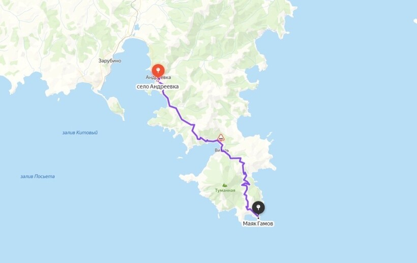Click the село Андреевка route label
Viewport: 417px width, 263px height.
[158, 86]
